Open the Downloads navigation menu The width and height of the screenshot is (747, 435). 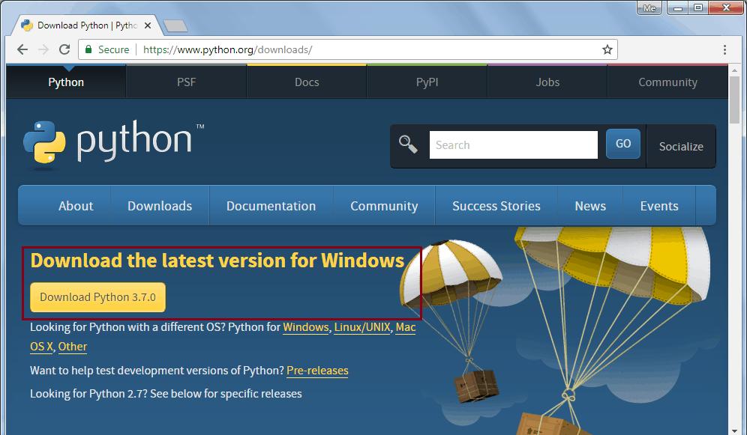coord(159,205)
